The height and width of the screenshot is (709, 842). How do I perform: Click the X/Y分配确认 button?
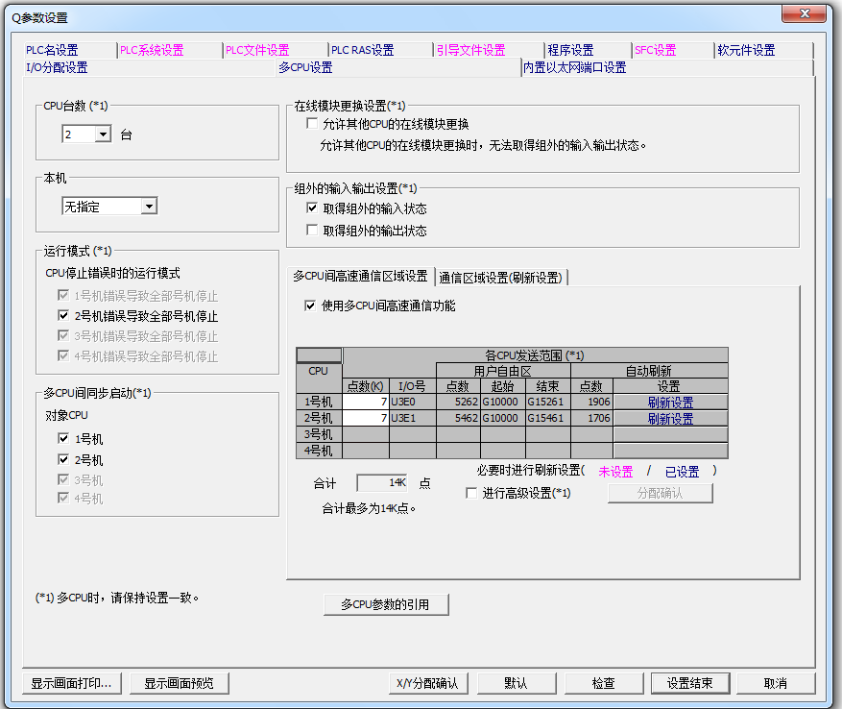click(427, 683)
